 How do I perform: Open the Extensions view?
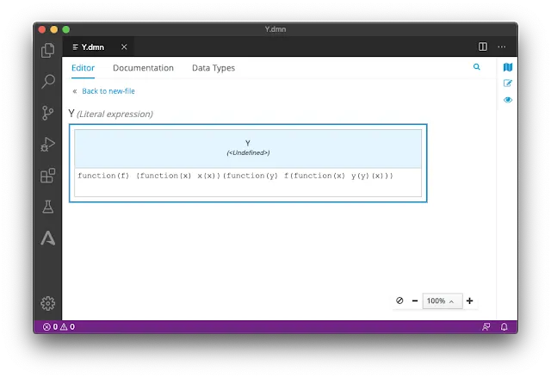point(48,176)
